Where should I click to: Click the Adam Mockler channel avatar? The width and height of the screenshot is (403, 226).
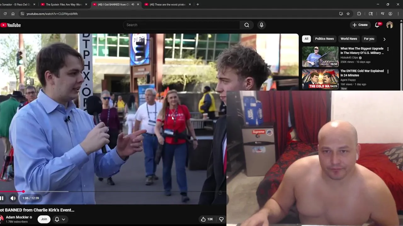(2, 219)
